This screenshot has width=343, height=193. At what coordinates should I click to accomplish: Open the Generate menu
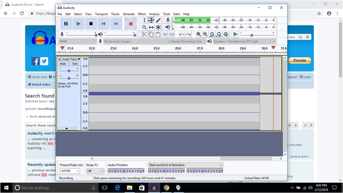click(129, 14)
